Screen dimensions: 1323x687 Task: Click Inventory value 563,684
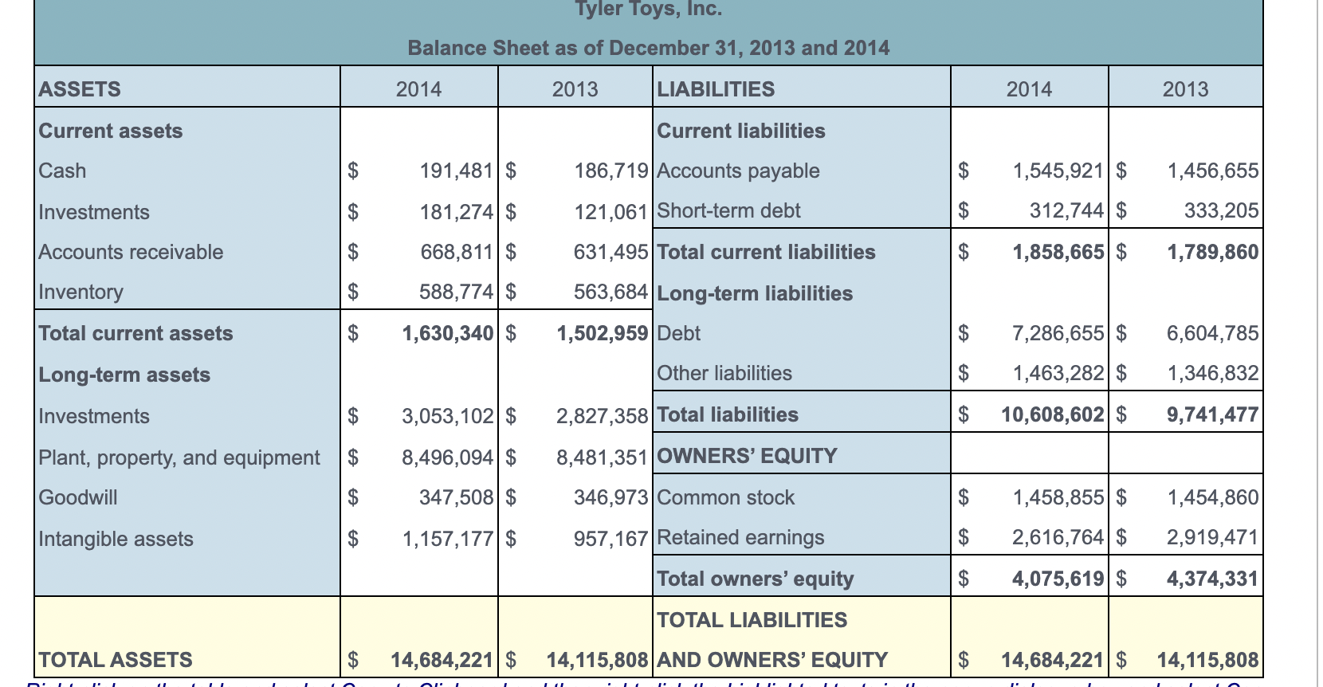pos(611,292)
